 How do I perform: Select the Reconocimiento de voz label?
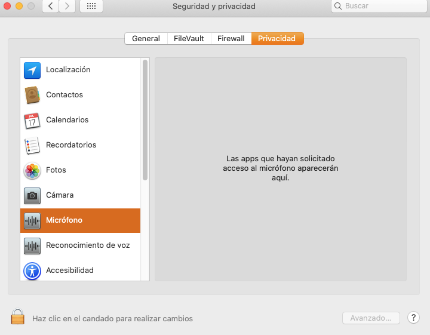coord(88,245)
